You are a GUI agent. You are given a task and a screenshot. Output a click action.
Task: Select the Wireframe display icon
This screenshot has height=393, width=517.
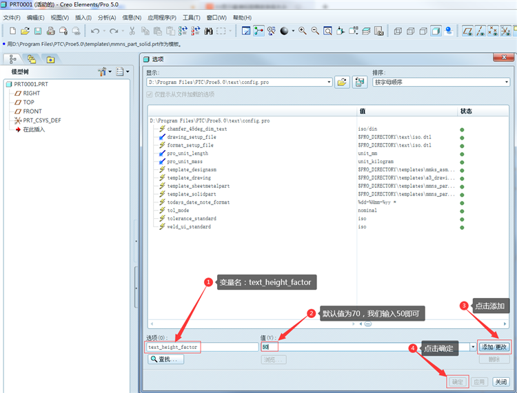tap(398, 31)
